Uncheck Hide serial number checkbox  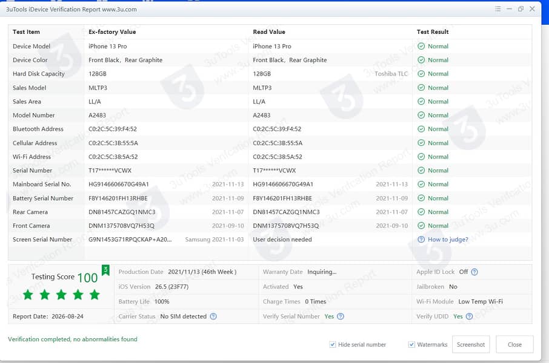(x=333, y=344)
